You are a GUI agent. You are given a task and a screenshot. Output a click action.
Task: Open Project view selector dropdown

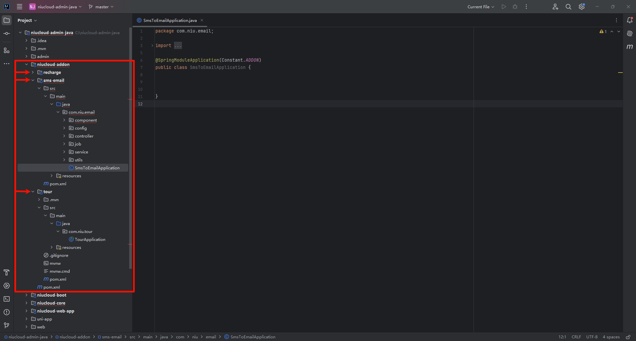click(x=27, y=20)
